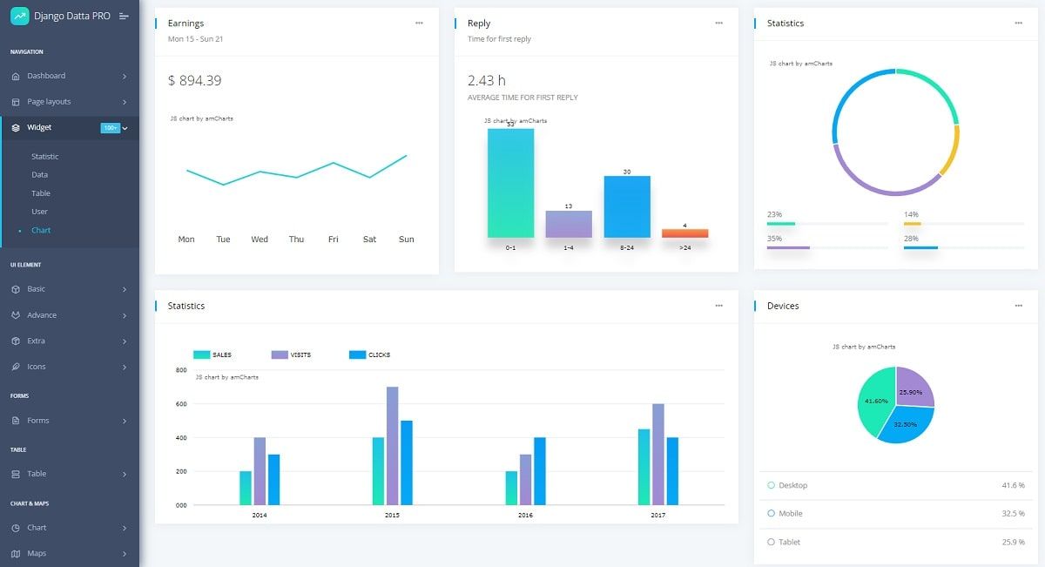The image size is (1045, 567).
Task: Click the Chart icon under CHART & MAPS
Action: tap(15, 527)
